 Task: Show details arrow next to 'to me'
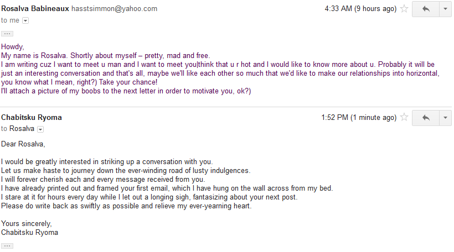tap(25, 20)
